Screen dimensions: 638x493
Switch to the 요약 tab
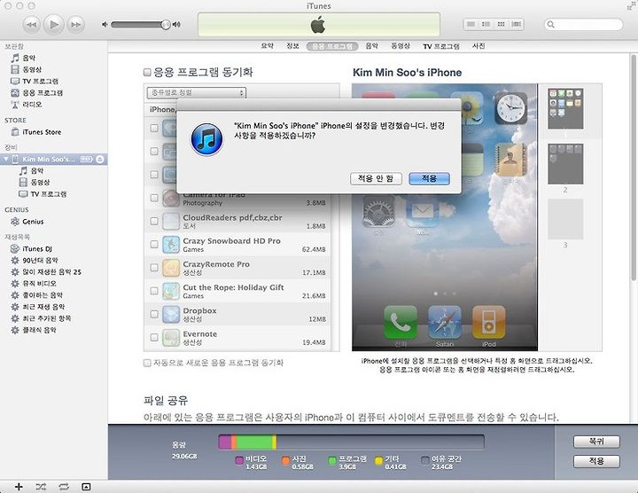(268, 46)
